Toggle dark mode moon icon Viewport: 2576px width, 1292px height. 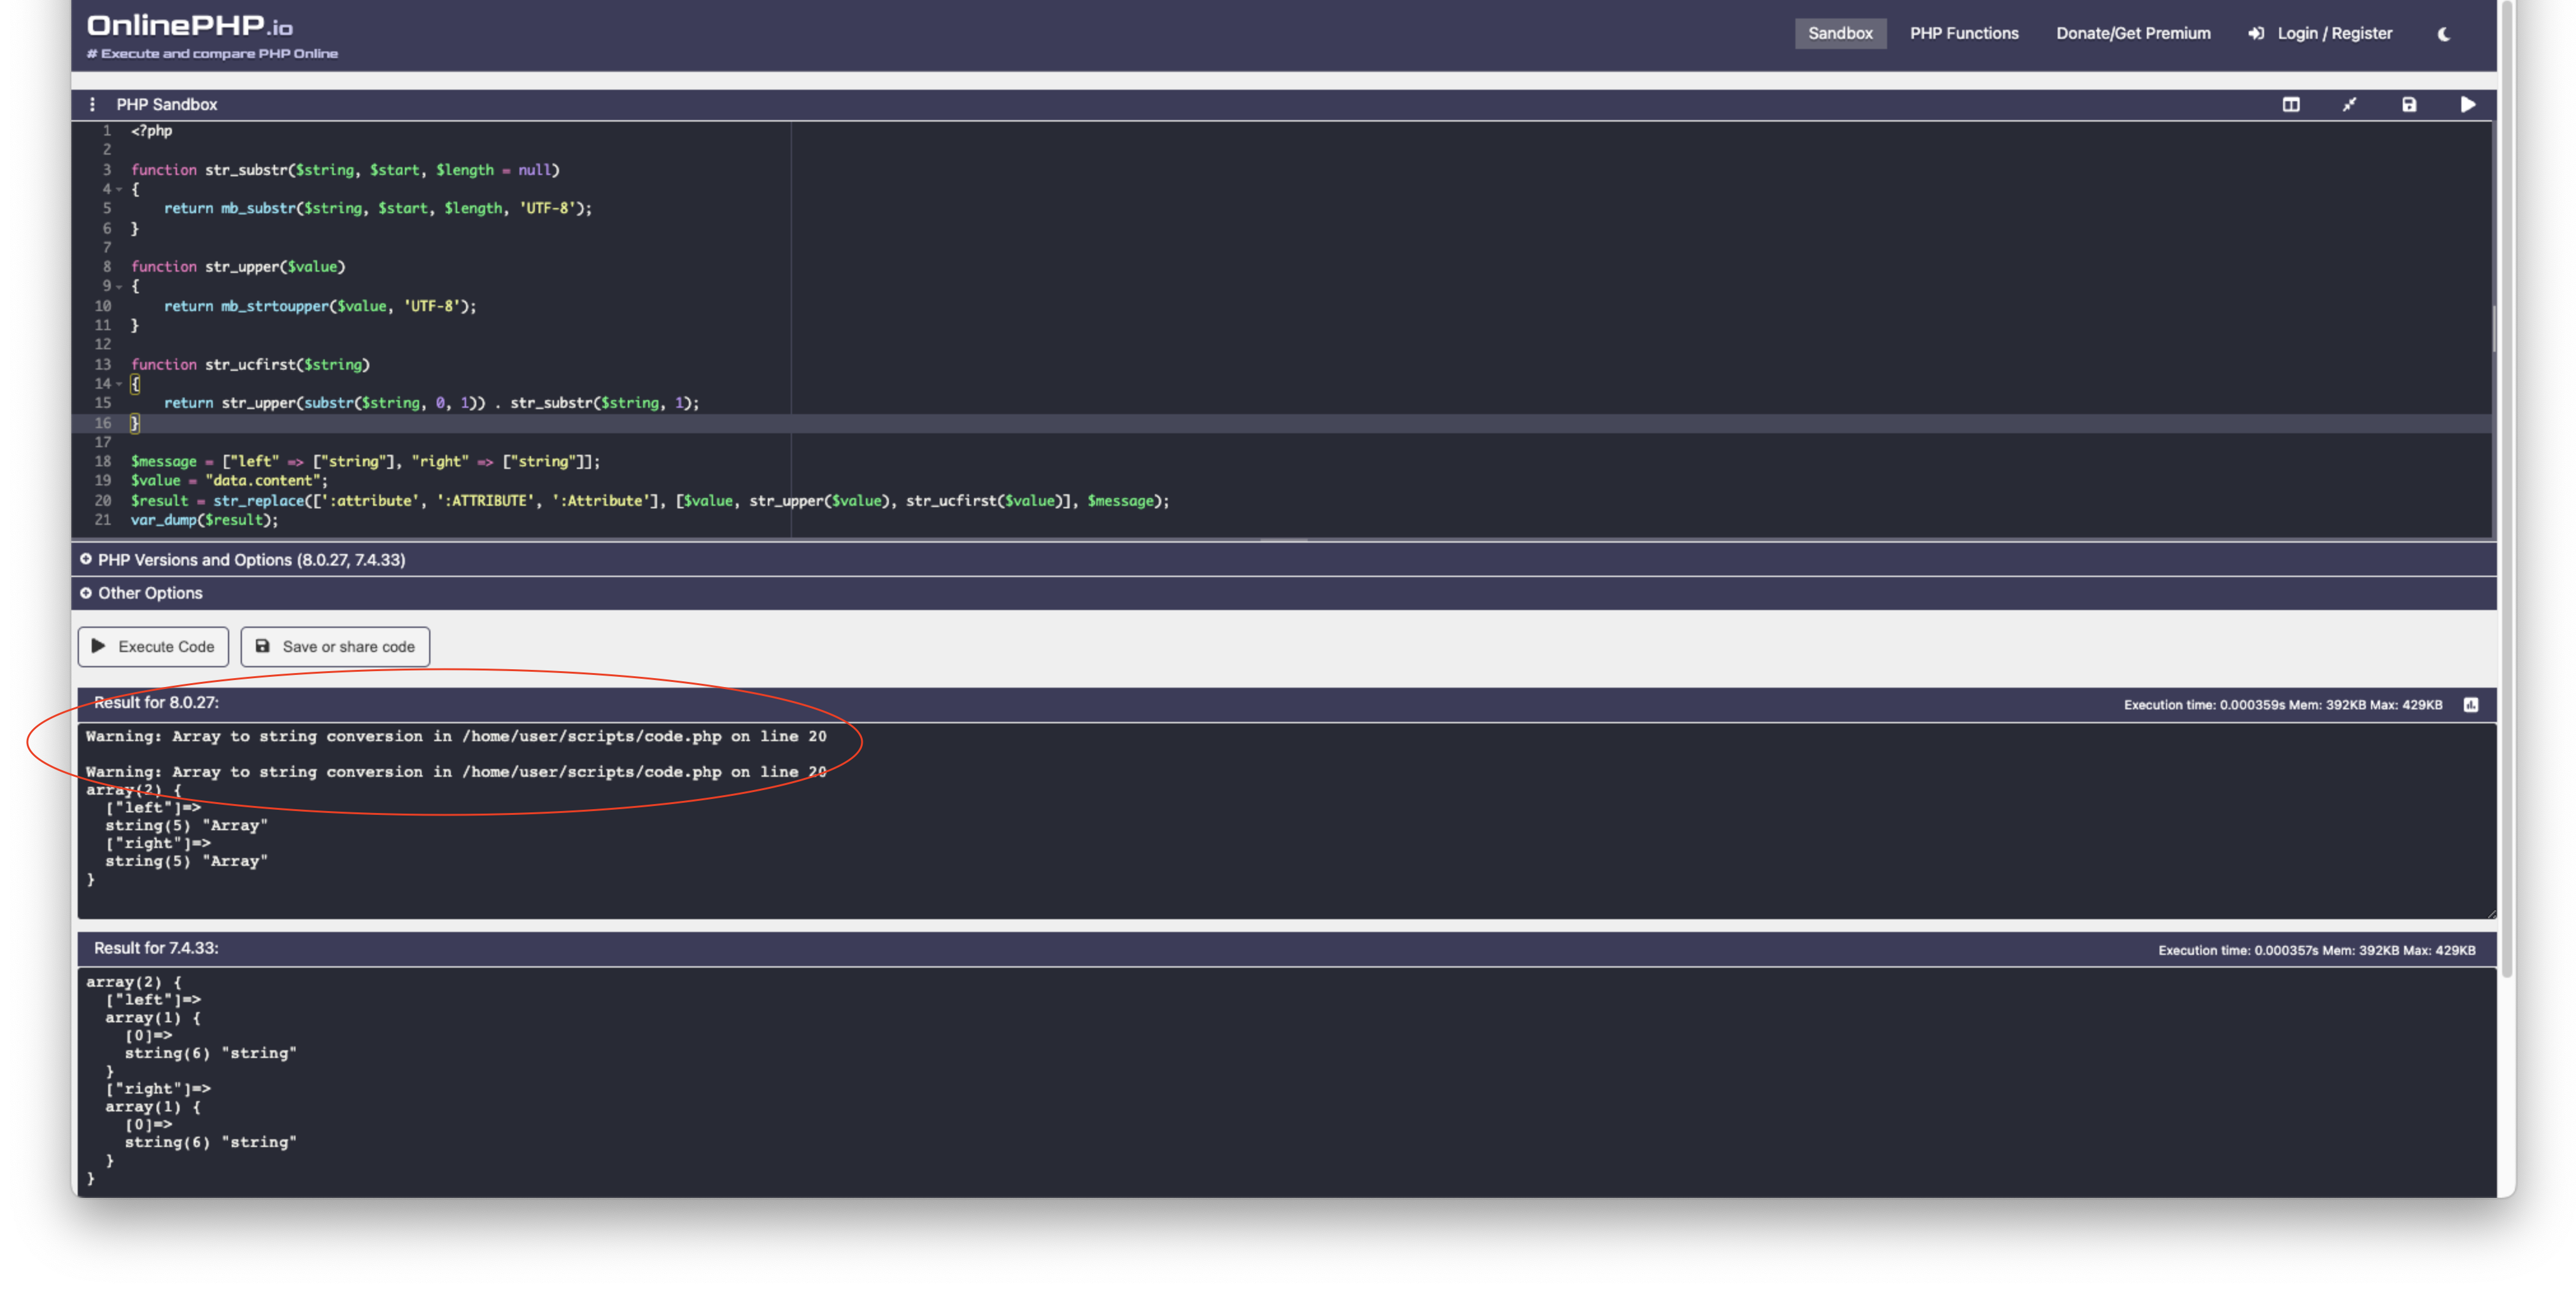pyautogui.click(x=2444, y=34)
